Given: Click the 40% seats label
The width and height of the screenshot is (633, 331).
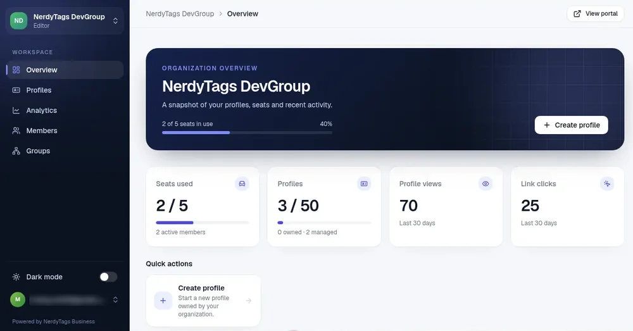Looking at the screenshot, I should (326, 124).
